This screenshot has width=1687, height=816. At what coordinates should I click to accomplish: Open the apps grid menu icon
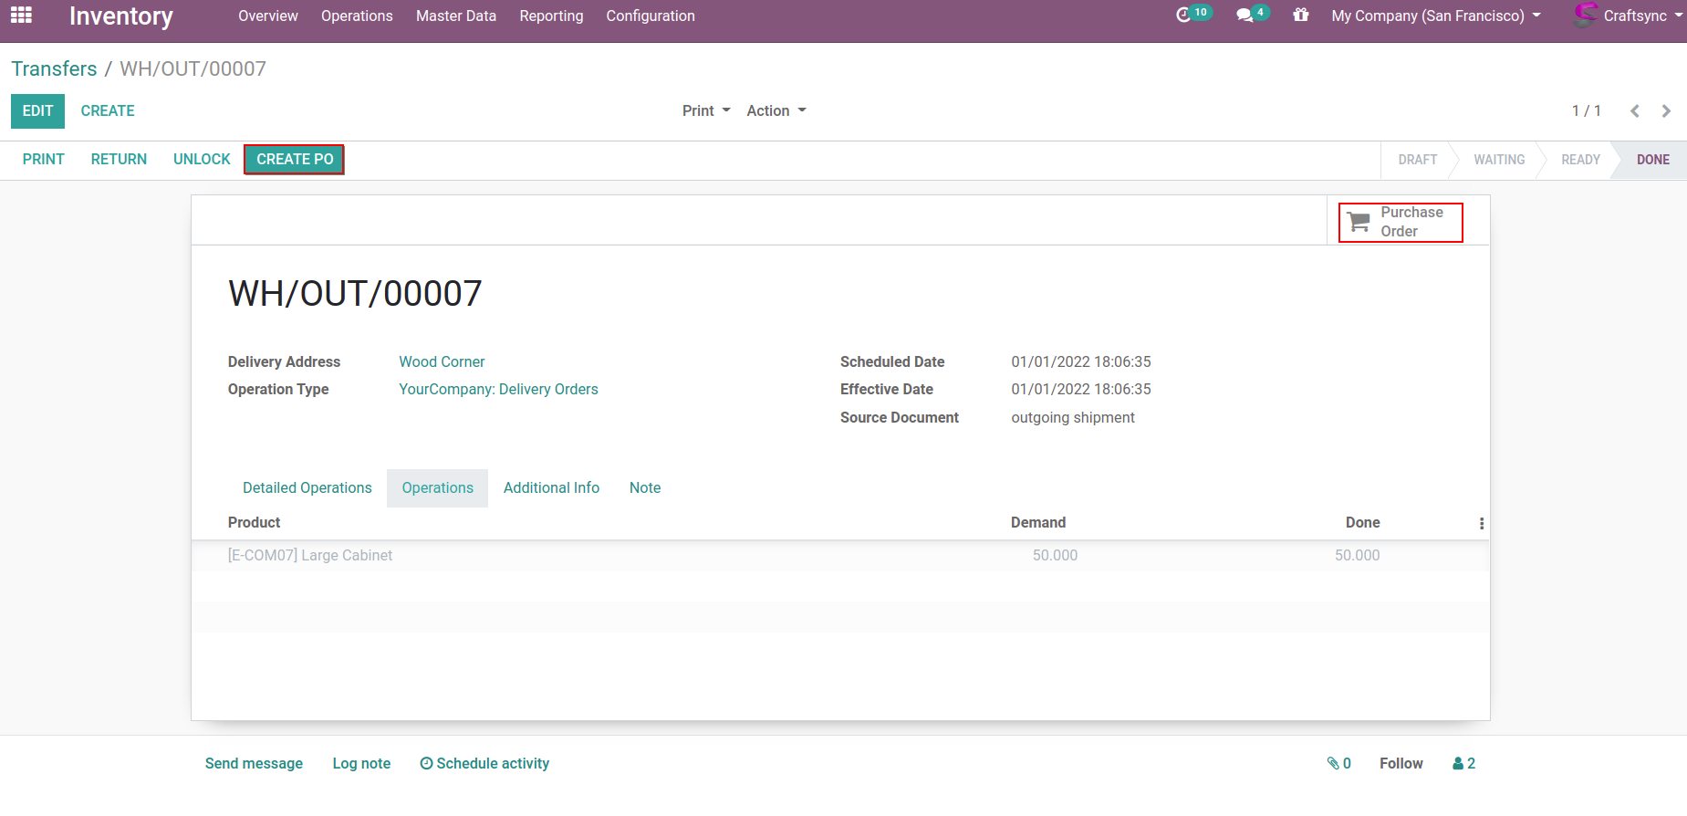[x=21, y=16]
